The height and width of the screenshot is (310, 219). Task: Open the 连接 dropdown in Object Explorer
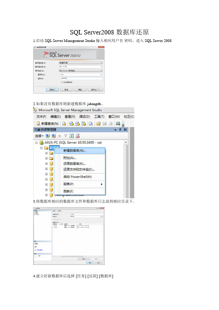pyautogui.click(x=39, y=136)
